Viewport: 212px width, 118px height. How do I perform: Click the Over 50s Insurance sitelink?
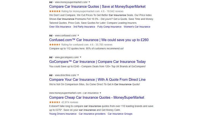coord(60,27)
